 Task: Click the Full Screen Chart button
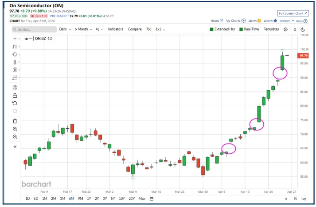point(293,13)
